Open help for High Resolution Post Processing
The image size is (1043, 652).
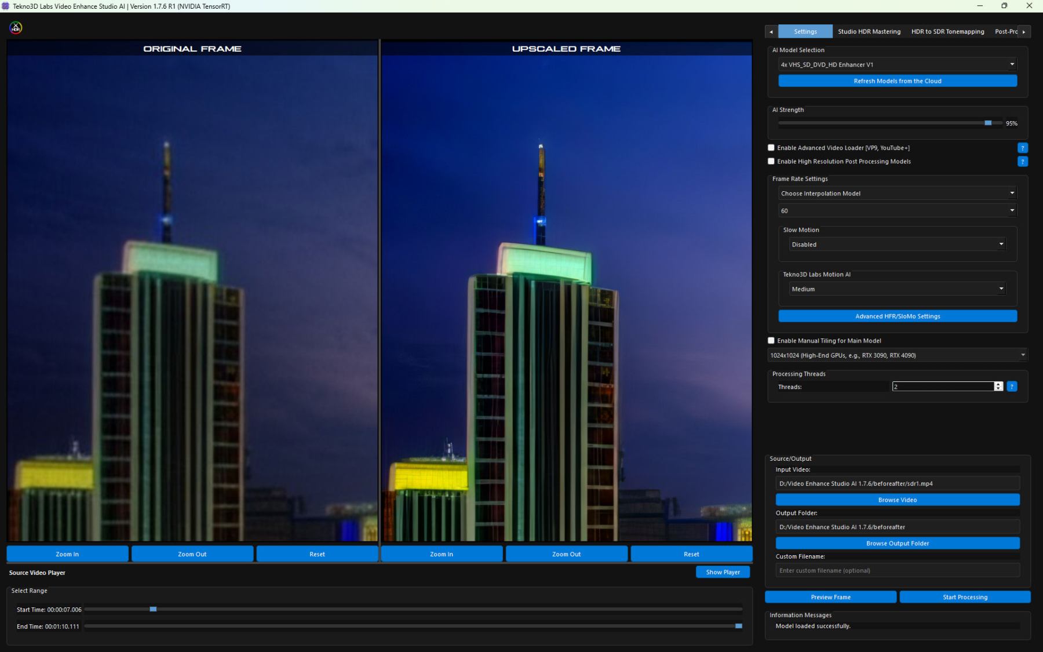1023,162
